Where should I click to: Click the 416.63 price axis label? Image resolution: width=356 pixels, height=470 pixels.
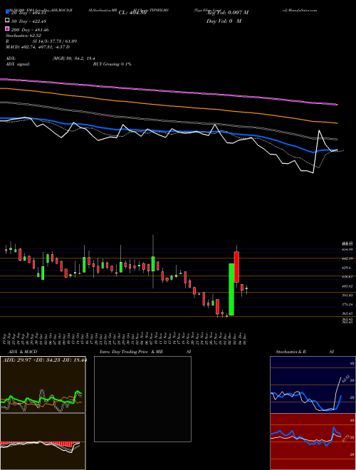click(x=348, y=277)
